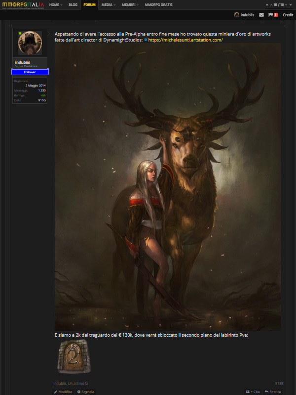Open MMORPG GRATIS page
The height and width of the screenshot is (395, 296).
point(159,5)
